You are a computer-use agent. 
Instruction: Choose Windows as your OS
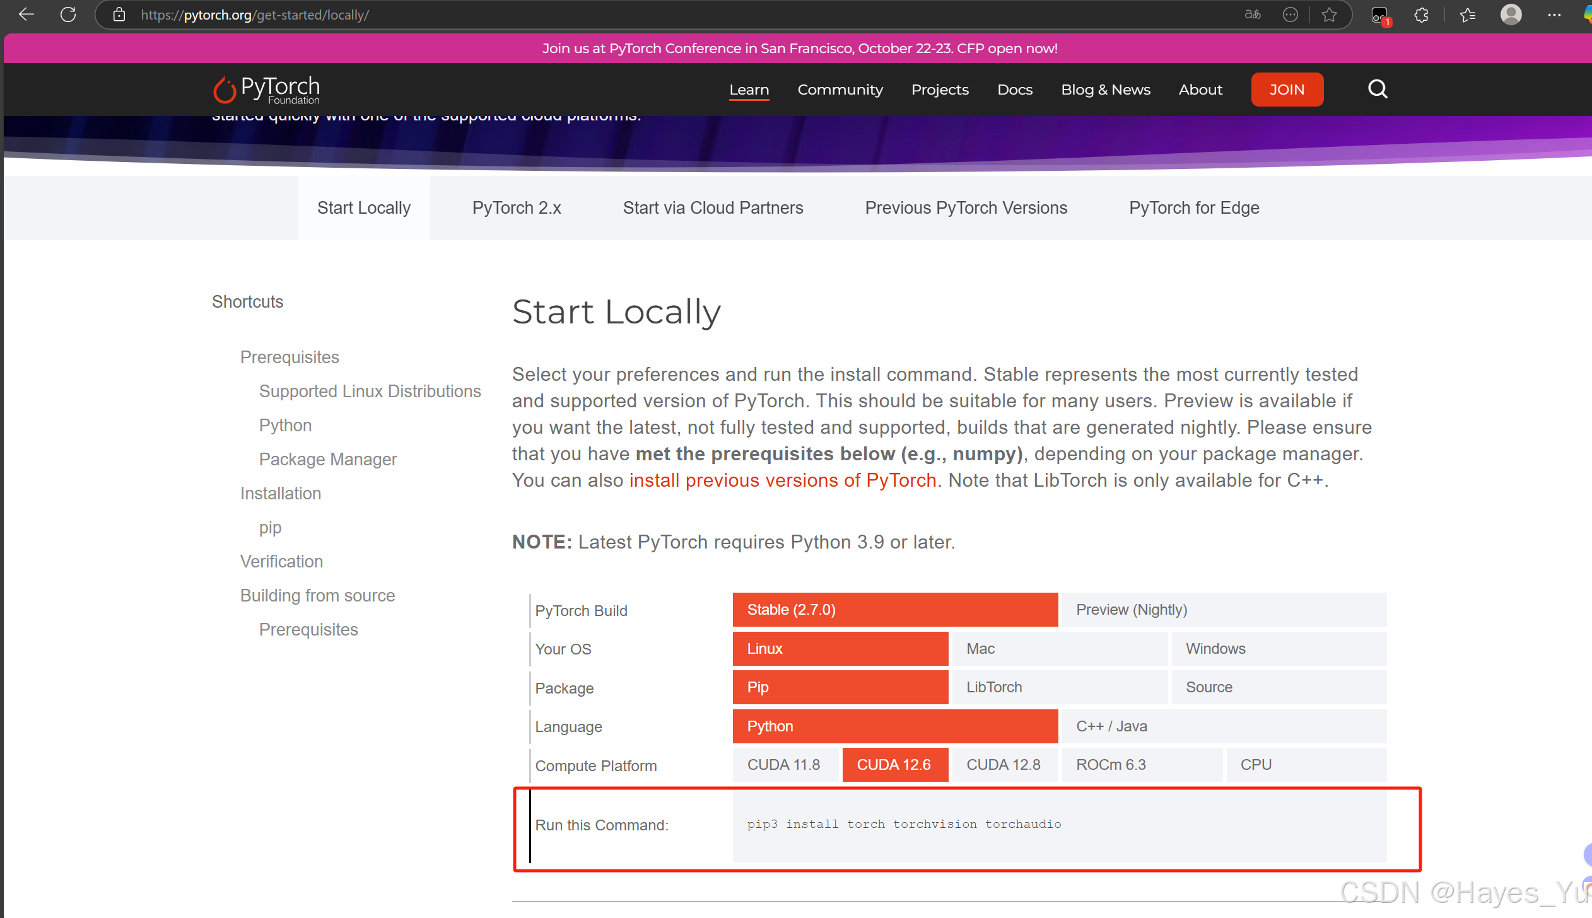1279,649
